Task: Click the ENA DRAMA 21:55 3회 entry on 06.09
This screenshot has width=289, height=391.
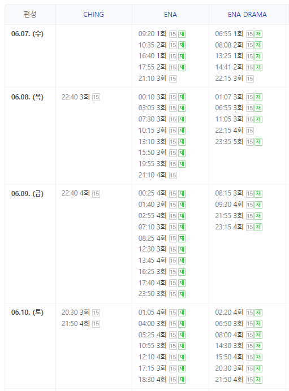Action: point(229,216)
